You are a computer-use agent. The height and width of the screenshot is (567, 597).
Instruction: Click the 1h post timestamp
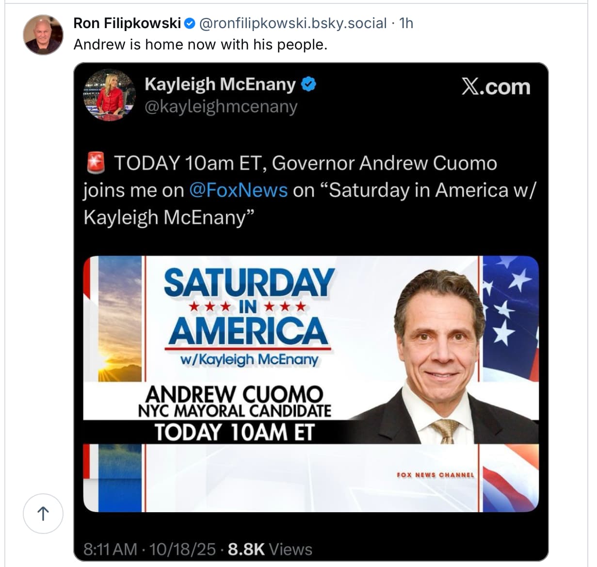[406, 23]
